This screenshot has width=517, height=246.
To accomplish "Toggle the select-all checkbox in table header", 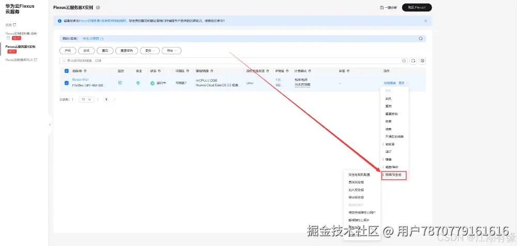I will (x=67, y=71).
